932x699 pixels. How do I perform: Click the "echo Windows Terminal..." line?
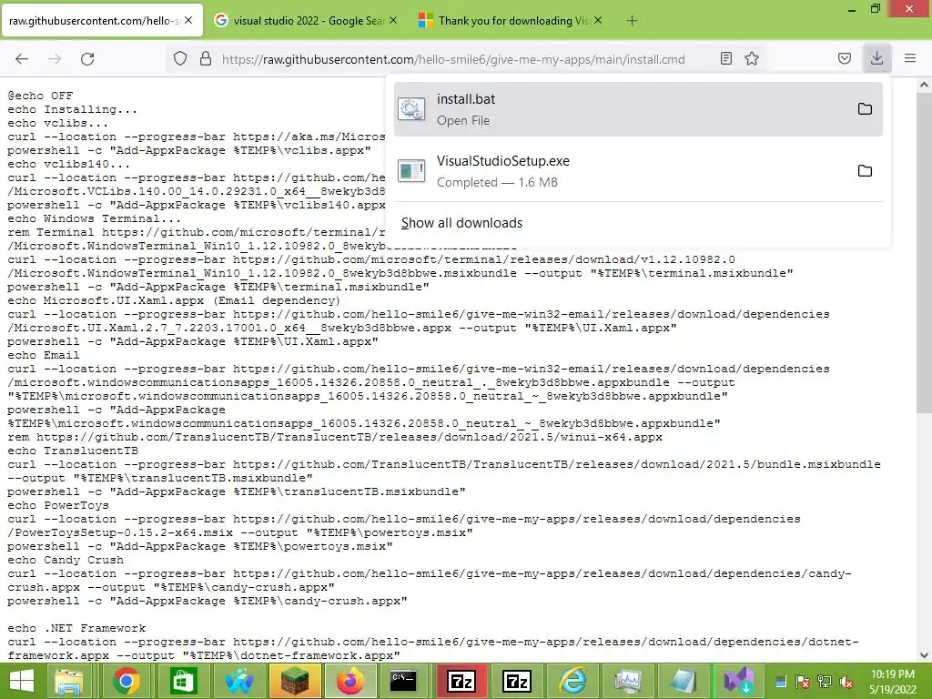(95, 218)
